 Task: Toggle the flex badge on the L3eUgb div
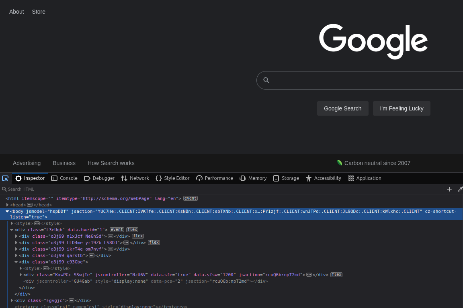click(x=132, y=230)
